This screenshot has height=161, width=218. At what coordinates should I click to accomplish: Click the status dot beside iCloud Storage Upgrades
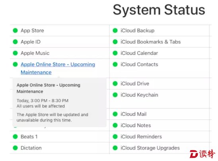[115, 148]
